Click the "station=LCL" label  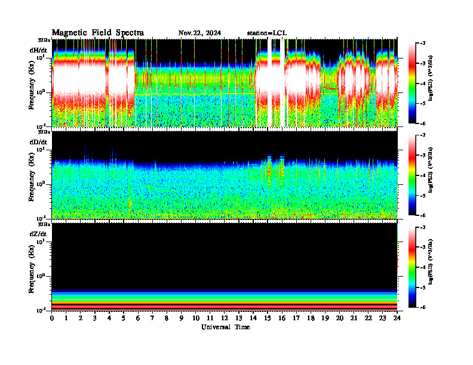[267, 33]
